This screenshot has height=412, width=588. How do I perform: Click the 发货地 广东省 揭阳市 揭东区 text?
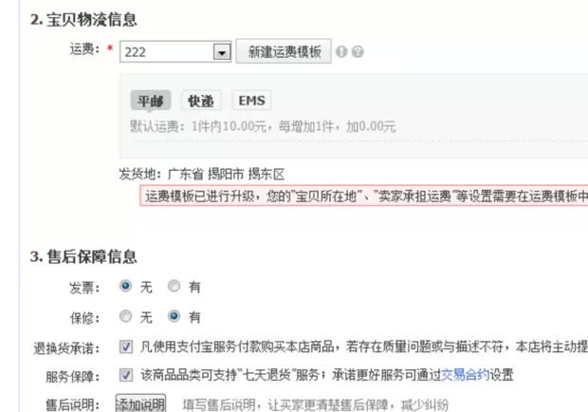202,174
